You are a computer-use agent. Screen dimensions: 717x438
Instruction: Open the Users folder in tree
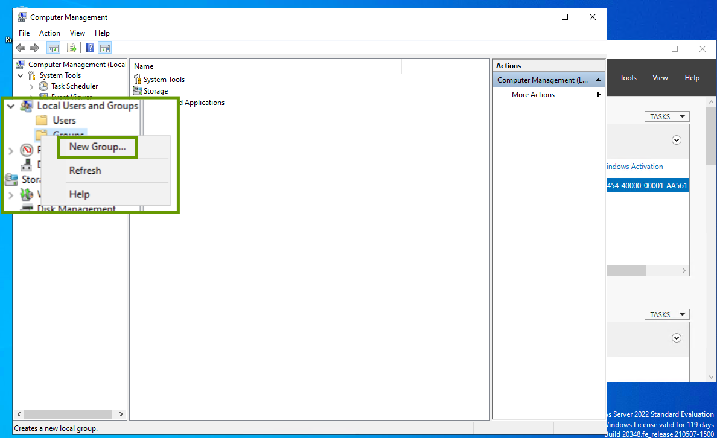pos(64,121)
